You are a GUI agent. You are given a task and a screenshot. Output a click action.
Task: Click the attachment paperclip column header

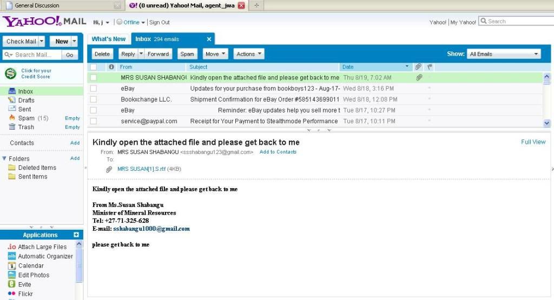(418, 66)
